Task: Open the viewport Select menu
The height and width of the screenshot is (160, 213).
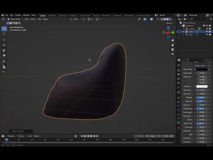Action: click(33, 19)
